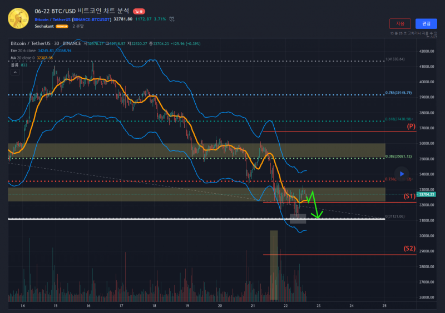Click the 지움 delete button
This screenshot has height=313, width=445.
[x=400, y=23]
